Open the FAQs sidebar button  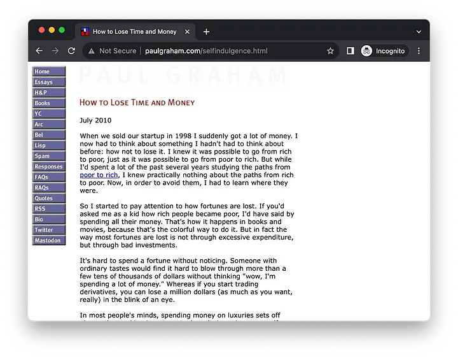point(49,177)
